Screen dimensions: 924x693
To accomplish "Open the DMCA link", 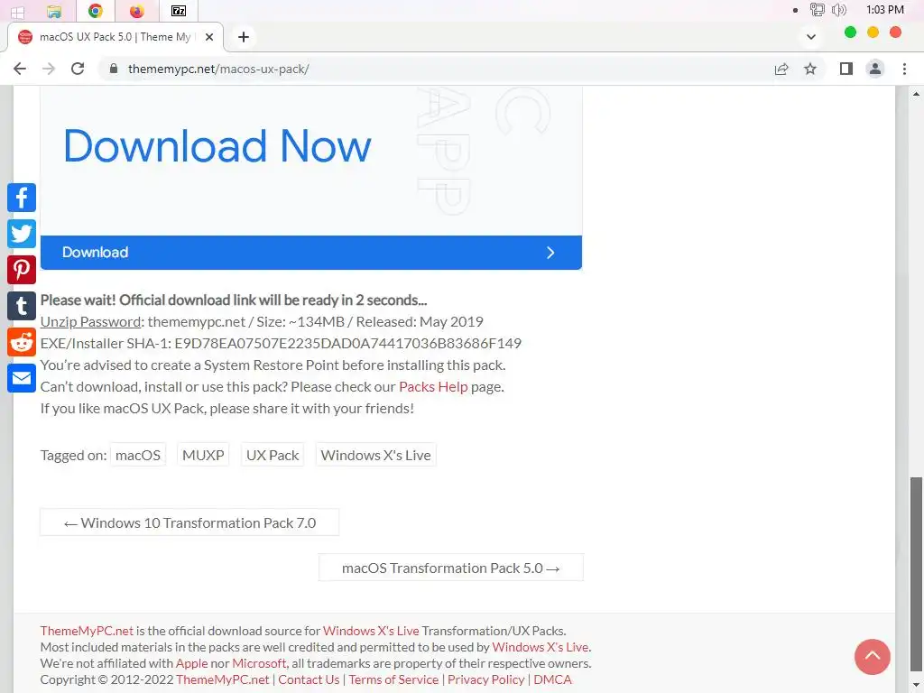I will coord(552,679).
